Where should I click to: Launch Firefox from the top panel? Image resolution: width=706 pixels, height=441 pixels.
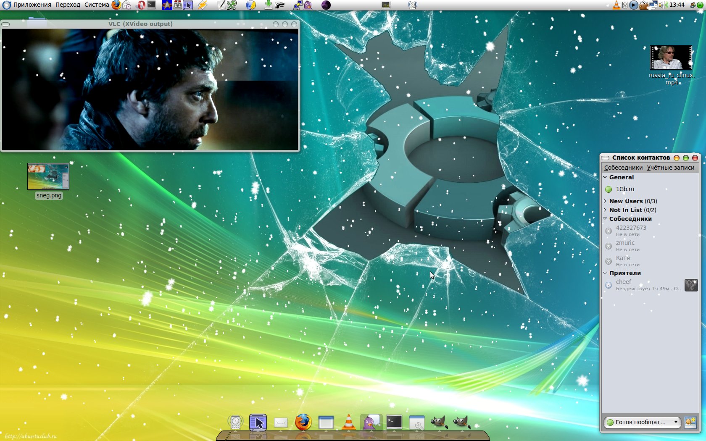116,5
